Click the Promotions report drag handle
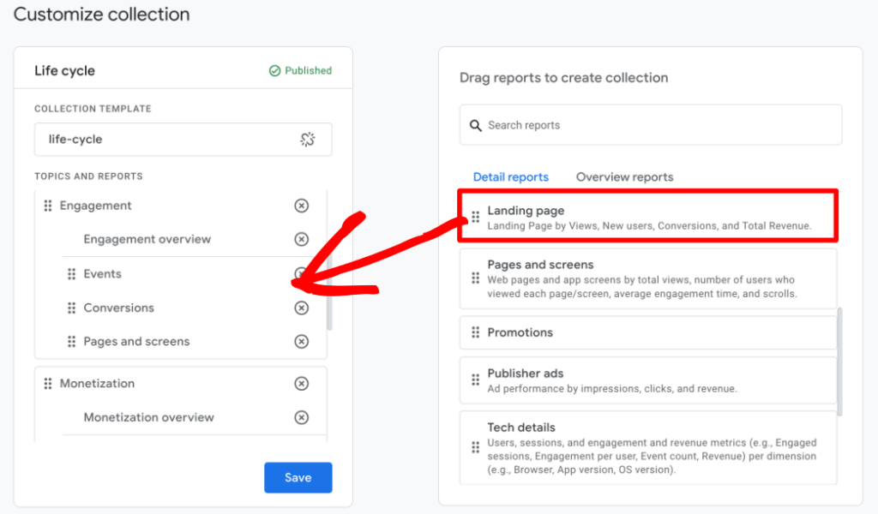Screen dimensions: 878x514 click(475, 332)
